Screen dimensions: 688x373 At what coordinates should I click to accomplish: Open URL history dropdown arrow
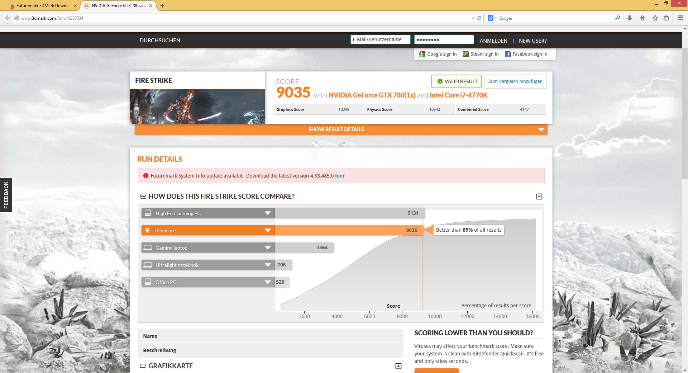click(x=473, y=18)
